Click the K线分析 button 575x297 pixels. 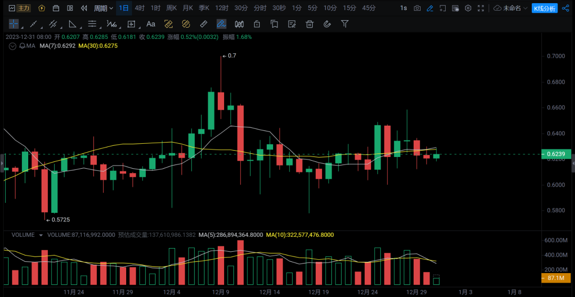tap(545, 8)
